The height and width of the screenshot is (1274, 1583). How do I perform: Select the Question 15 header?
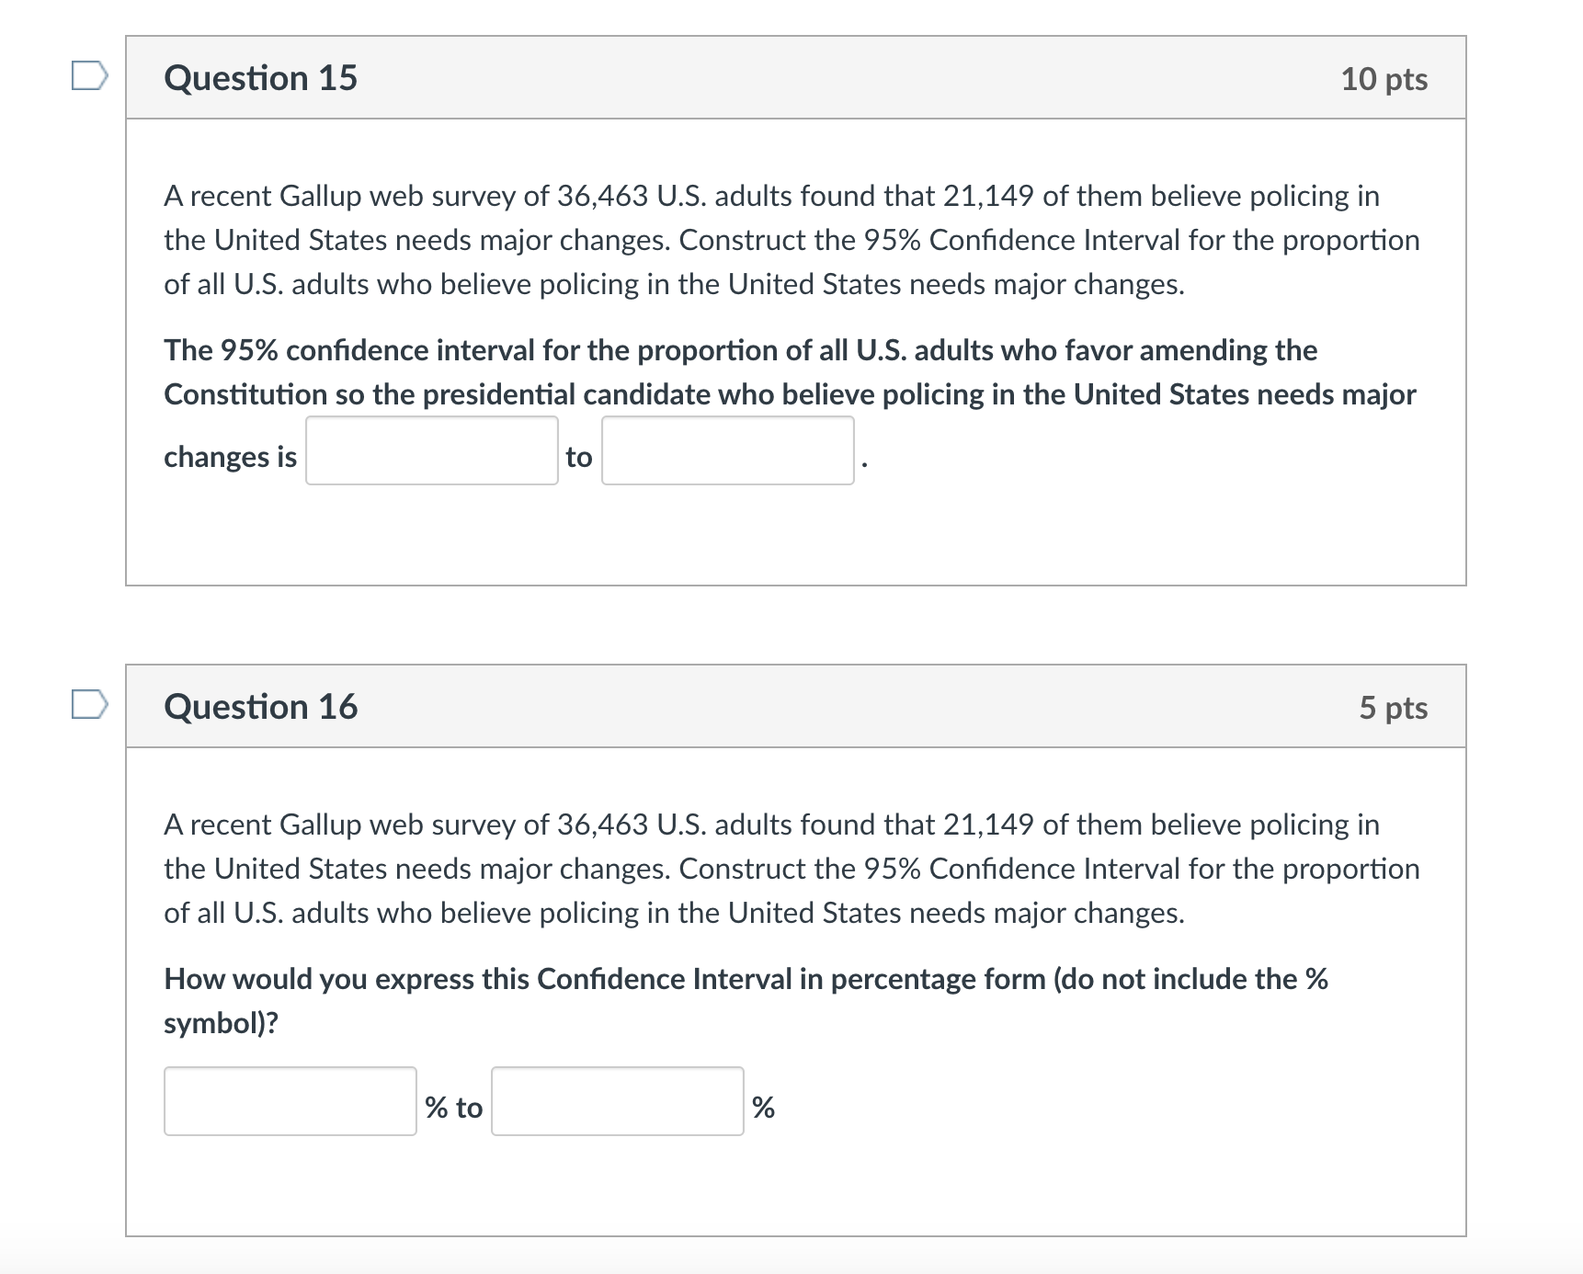pyautogui.click(x=260, y=78)
